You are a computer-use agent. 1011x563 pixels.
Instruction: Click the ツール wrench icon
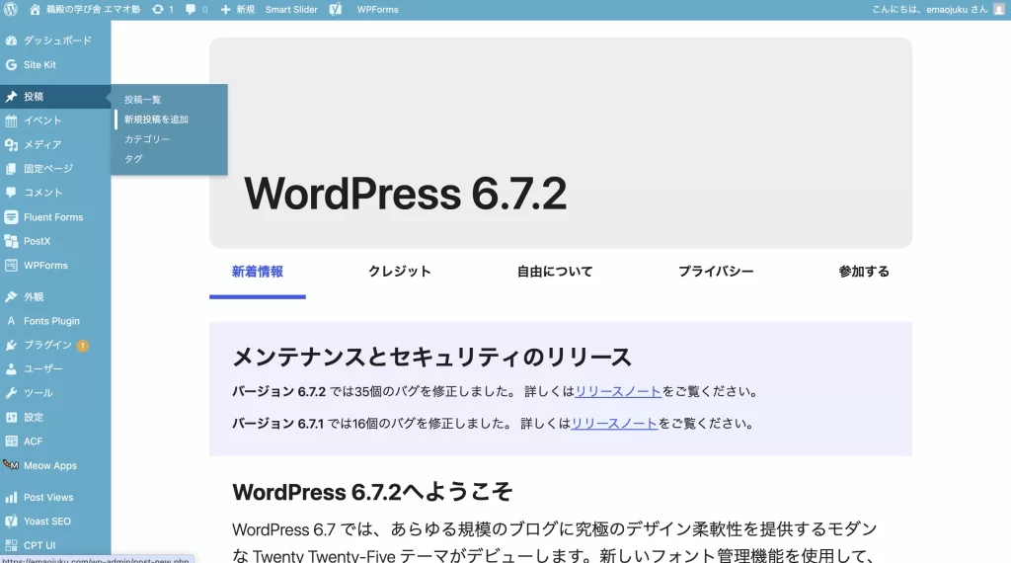[x=11, y=393]
